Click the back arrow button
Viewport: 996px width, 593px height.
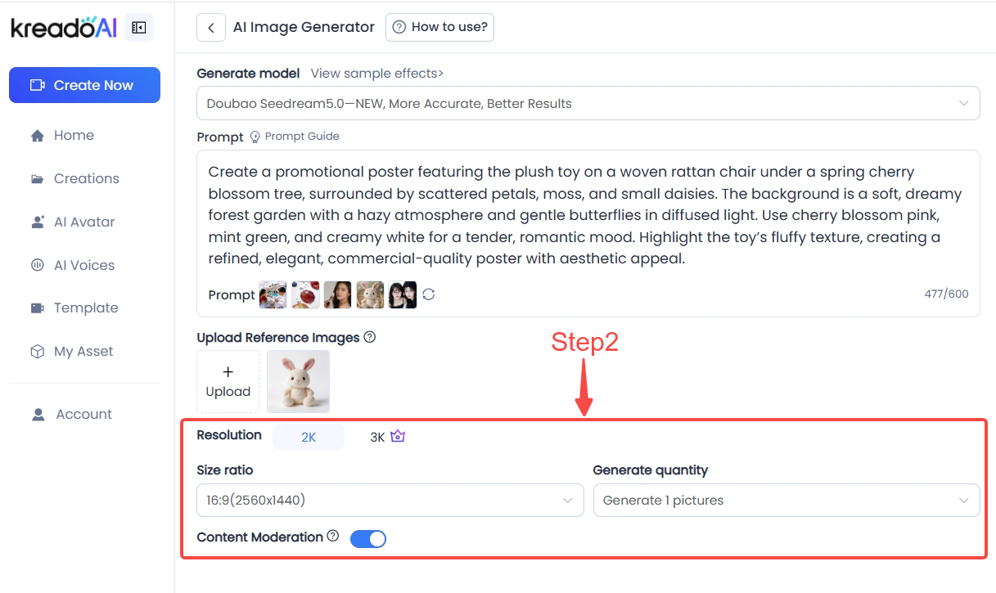tap(210, 27)
